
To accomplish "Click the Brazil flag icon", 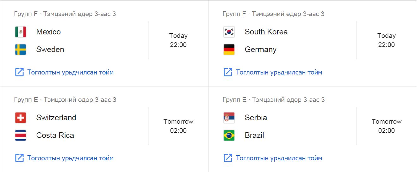I will (x=229, y=135).
